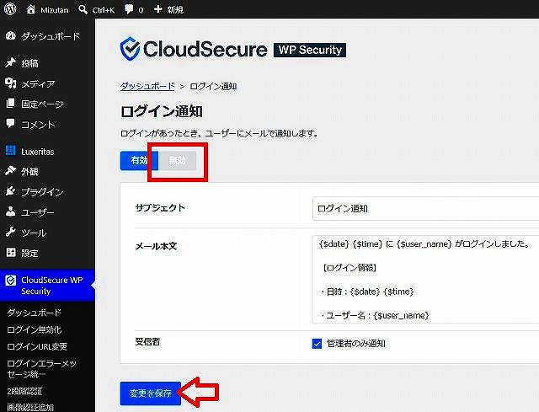
Task: Click the WP Security badge
Action: click(310, 50)
